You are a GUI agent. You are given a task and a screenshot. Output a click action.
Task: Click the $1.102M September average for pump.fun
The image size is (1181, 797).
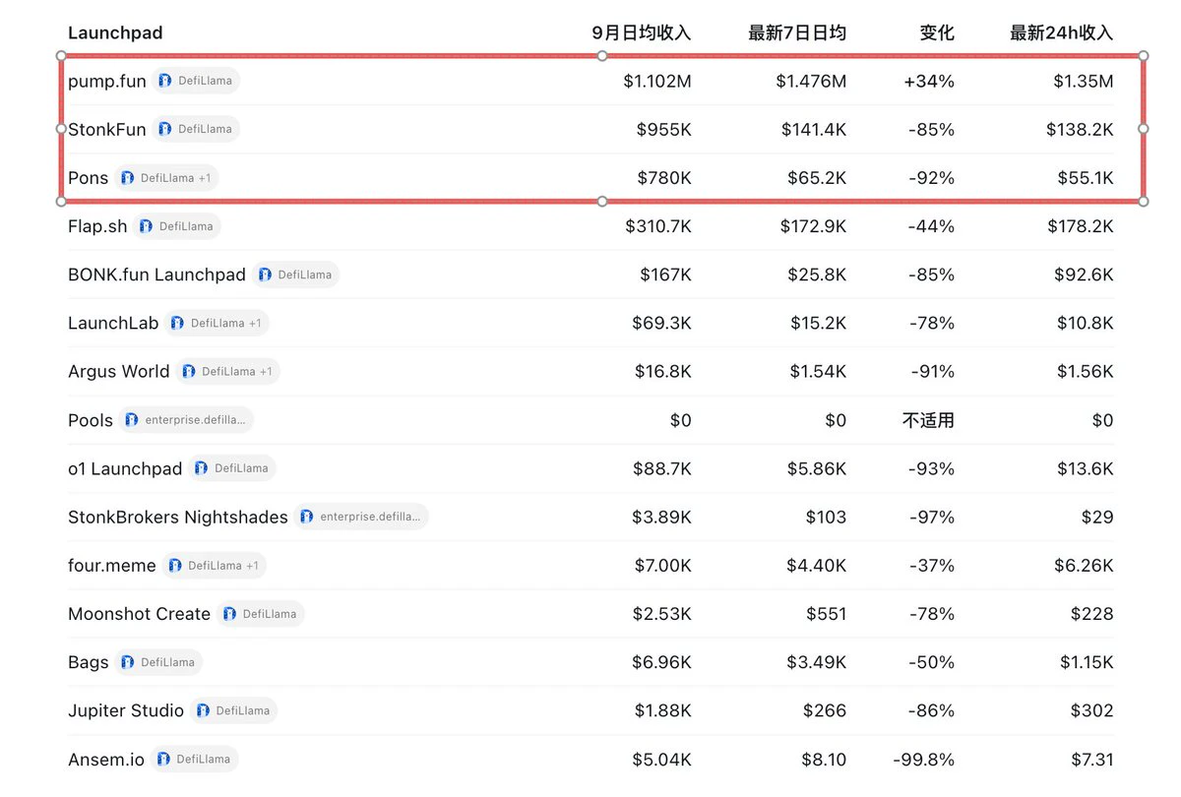pos(657,81)
